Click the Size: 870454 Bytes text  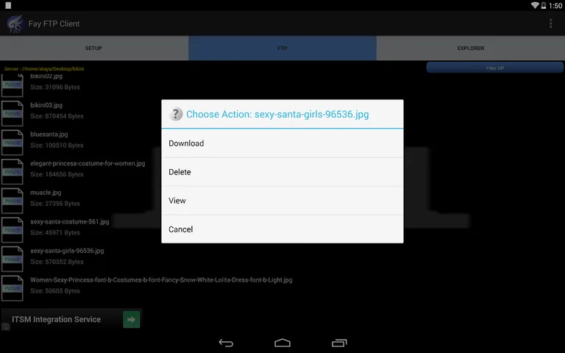(x=57, y=116)
